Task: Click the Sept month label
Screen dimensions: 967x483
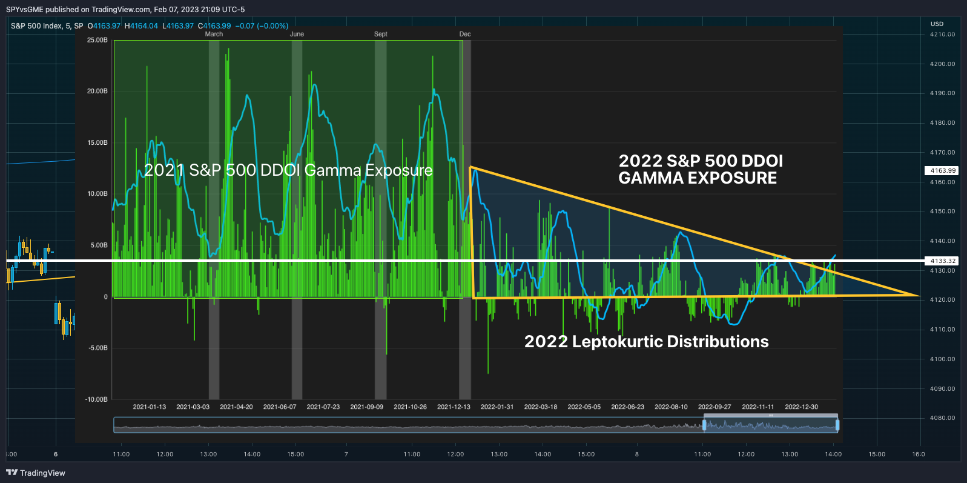Action: click(x=380, y=34)
